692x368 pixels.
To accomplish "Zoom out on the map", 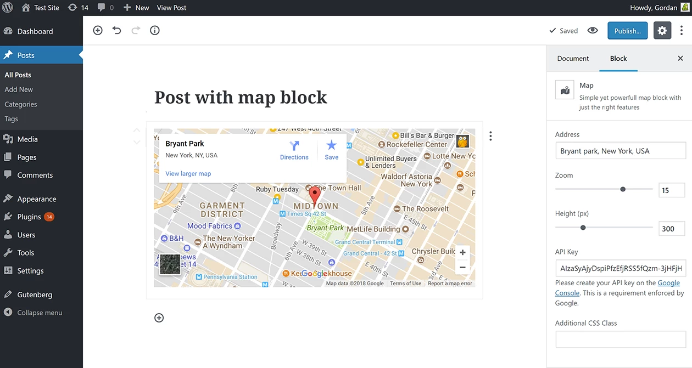I will [x=462, y=268].
